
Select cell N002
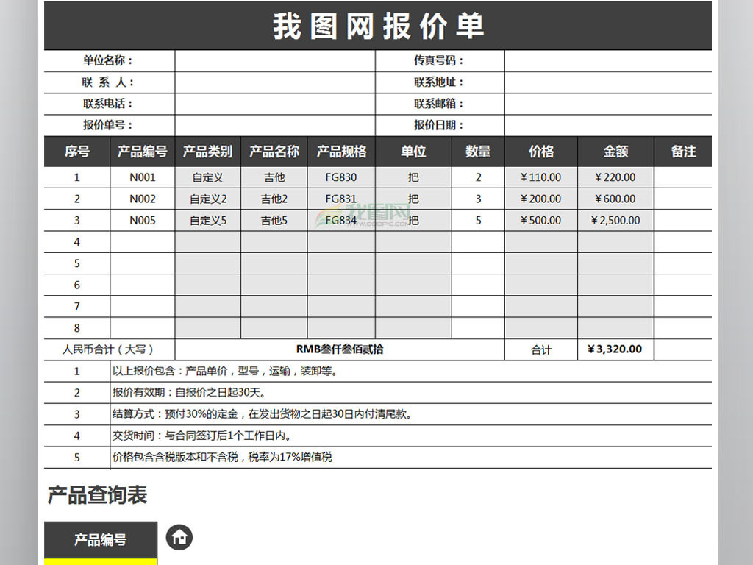pyautogui.click(x=143, y=199)
